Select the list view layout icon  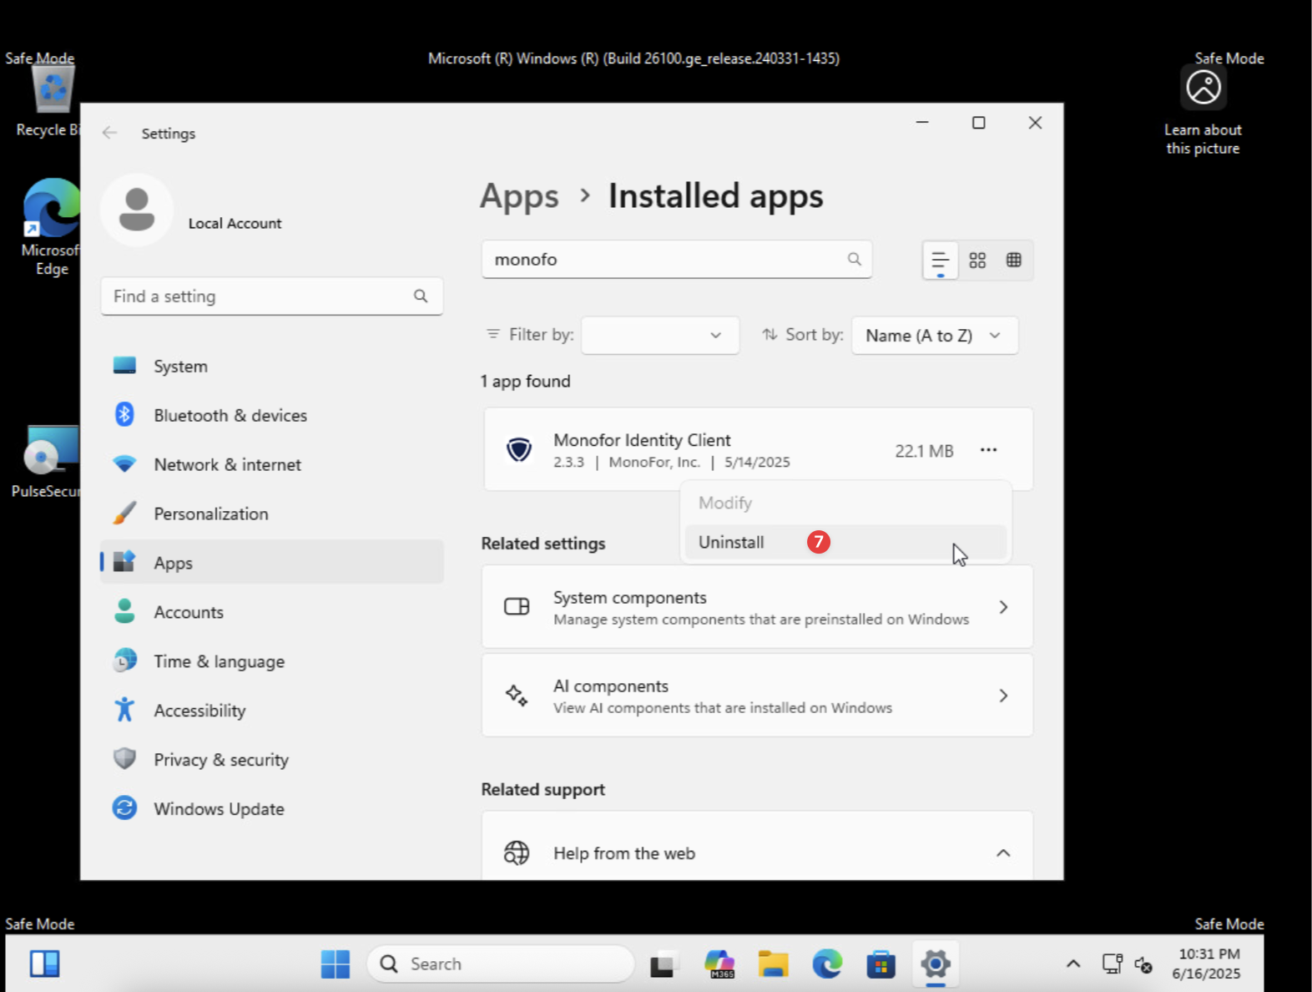pyautogui.click(x=940, y=261)
